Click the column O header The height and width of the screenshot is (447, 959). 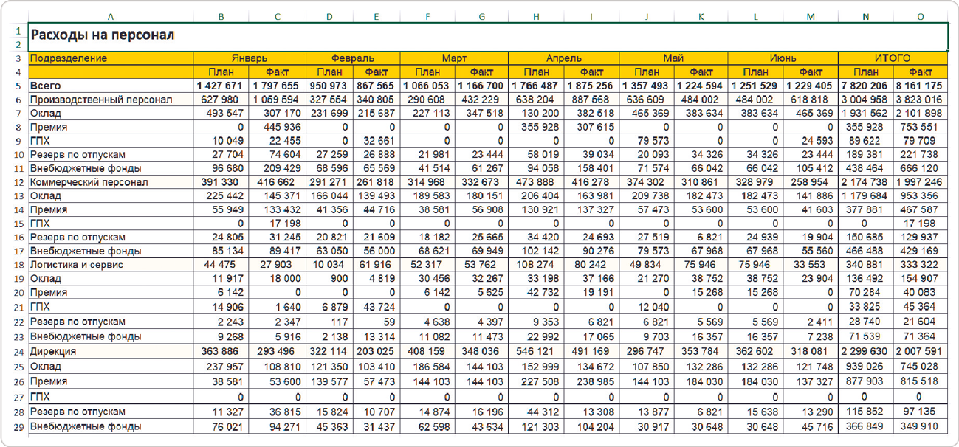pos(921,16)
